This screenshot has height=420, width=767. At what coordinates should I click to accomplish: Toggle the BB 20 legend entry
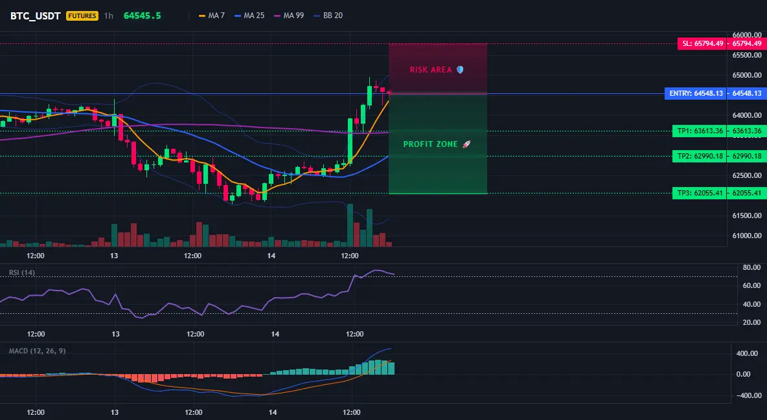pyautogui.click(x=328, y=16)
